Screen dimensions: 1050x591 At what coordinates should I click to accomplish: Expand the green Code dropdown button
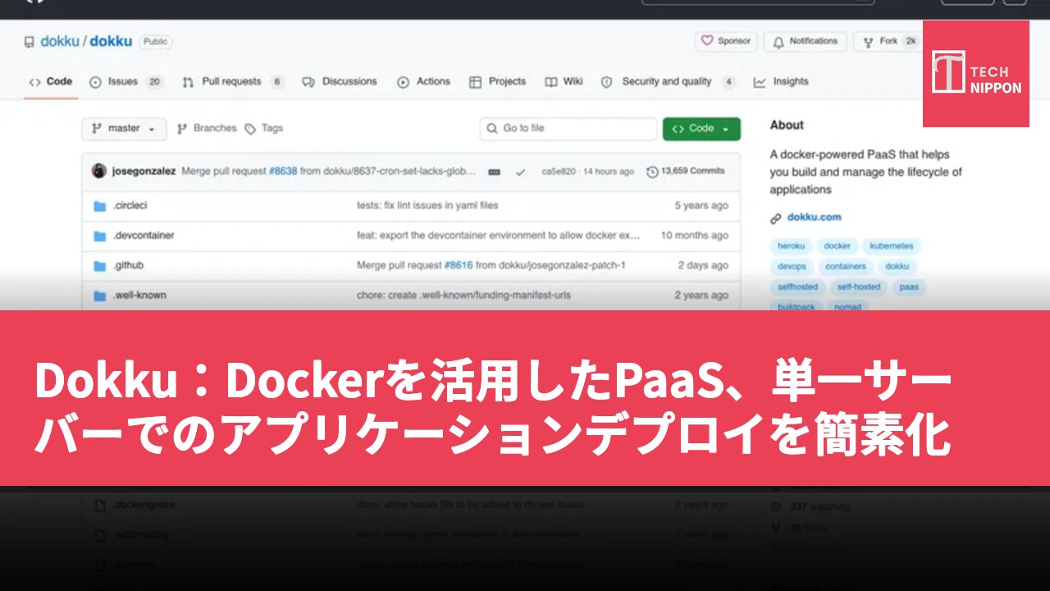click(x=701, y=129)
